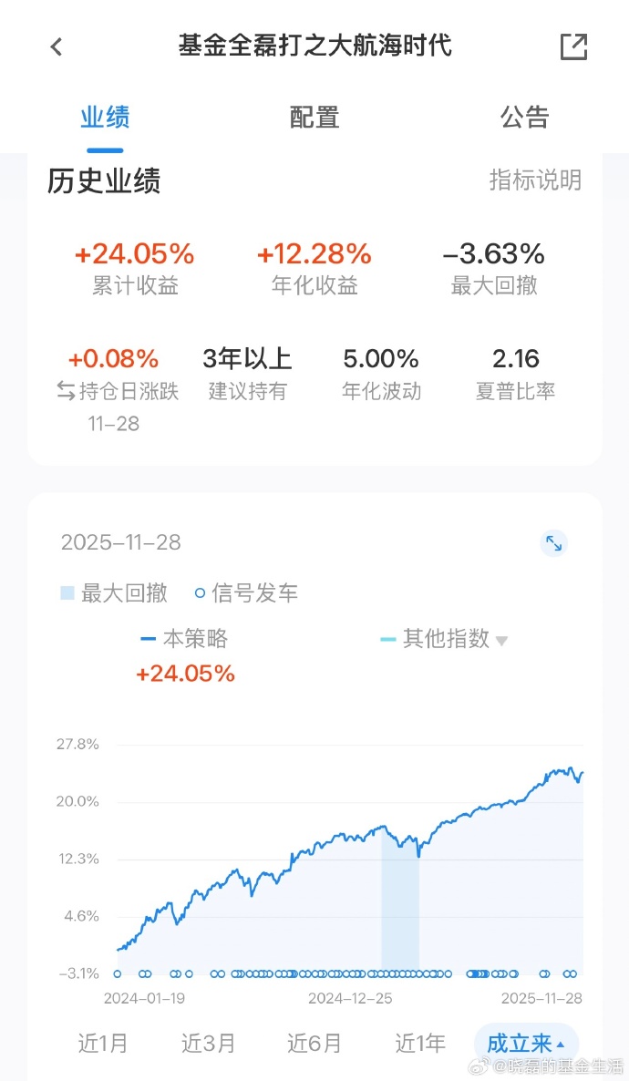
Task: Switch to the 配置 tab
Action: [x=314, y=118]
